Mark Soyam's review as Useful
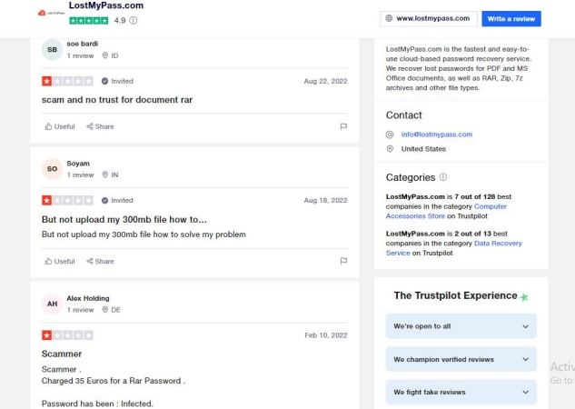The height and width of the screenshot is (409, 575). 60,261
